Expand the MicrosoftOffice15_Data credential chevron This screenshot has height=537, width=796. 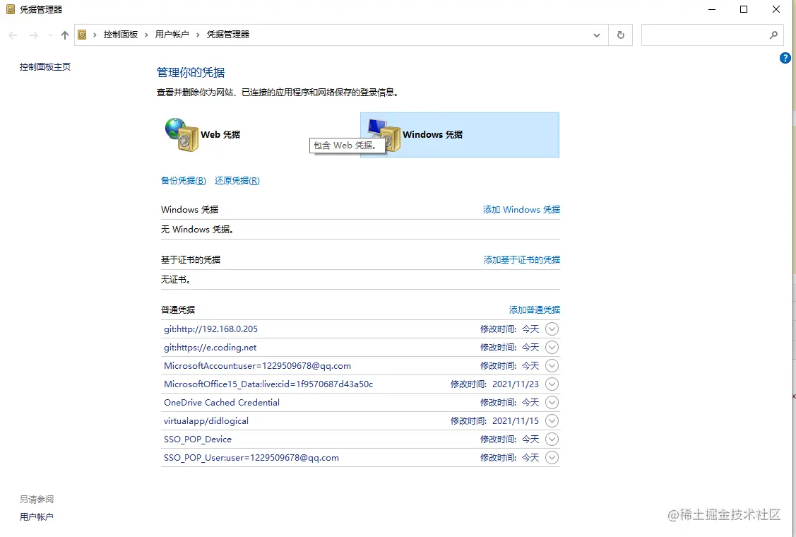(x=552, y=384)
